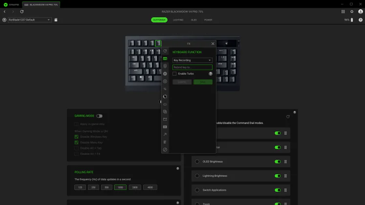This screenshot has height=205, width=365.
Task: Open the settings gear icon
Action: point(352,11)
